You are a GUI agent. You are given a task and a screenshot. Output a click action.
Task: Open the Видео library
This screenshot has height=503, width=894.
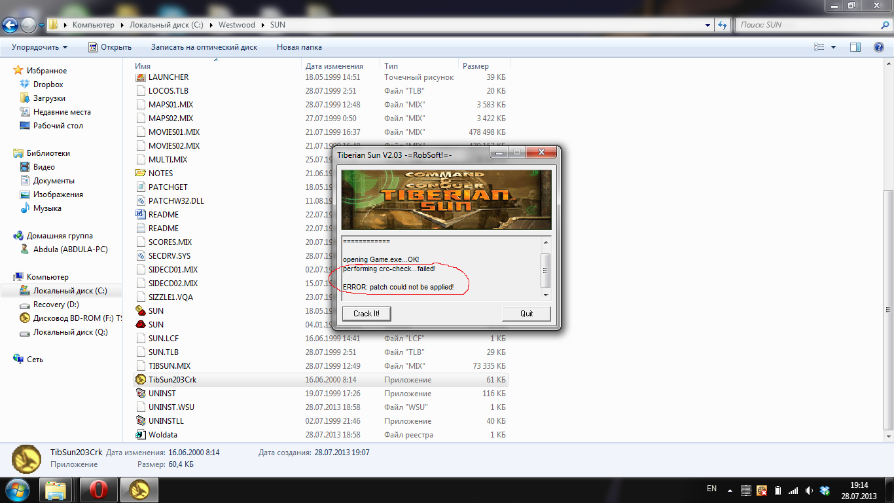pos(44,167)
